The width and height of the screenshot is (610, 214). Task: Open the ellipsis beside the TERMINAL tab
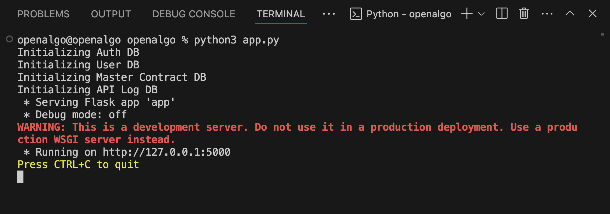[329, 14]
